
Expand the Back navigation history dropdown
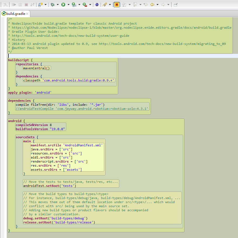click(157, 5)
